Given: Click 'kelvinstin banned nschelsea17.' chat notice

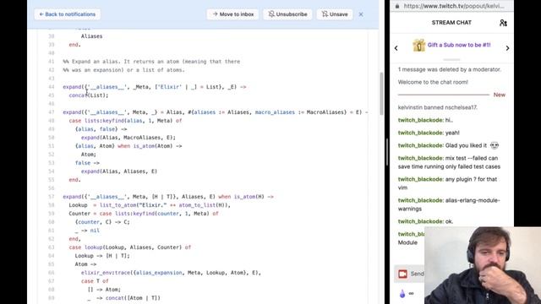Looking at the screenshot, I should coord(438,107).
